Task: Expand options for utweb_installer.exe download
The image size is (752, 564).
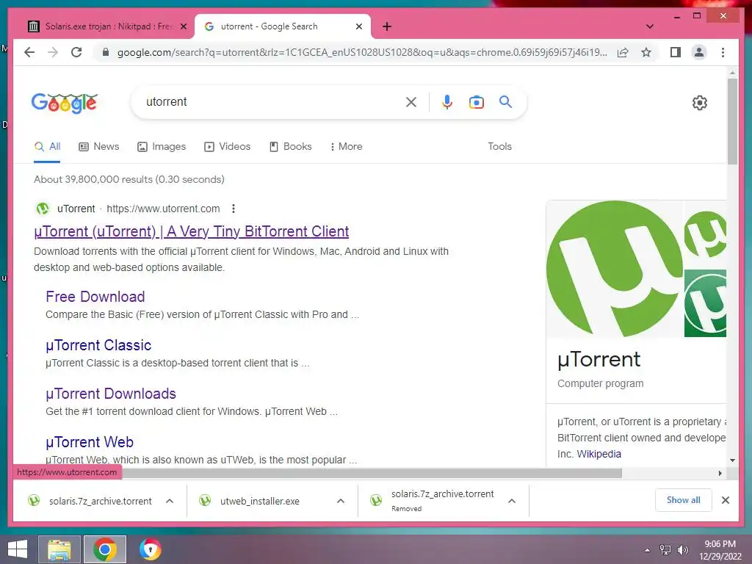Action: 341,501
